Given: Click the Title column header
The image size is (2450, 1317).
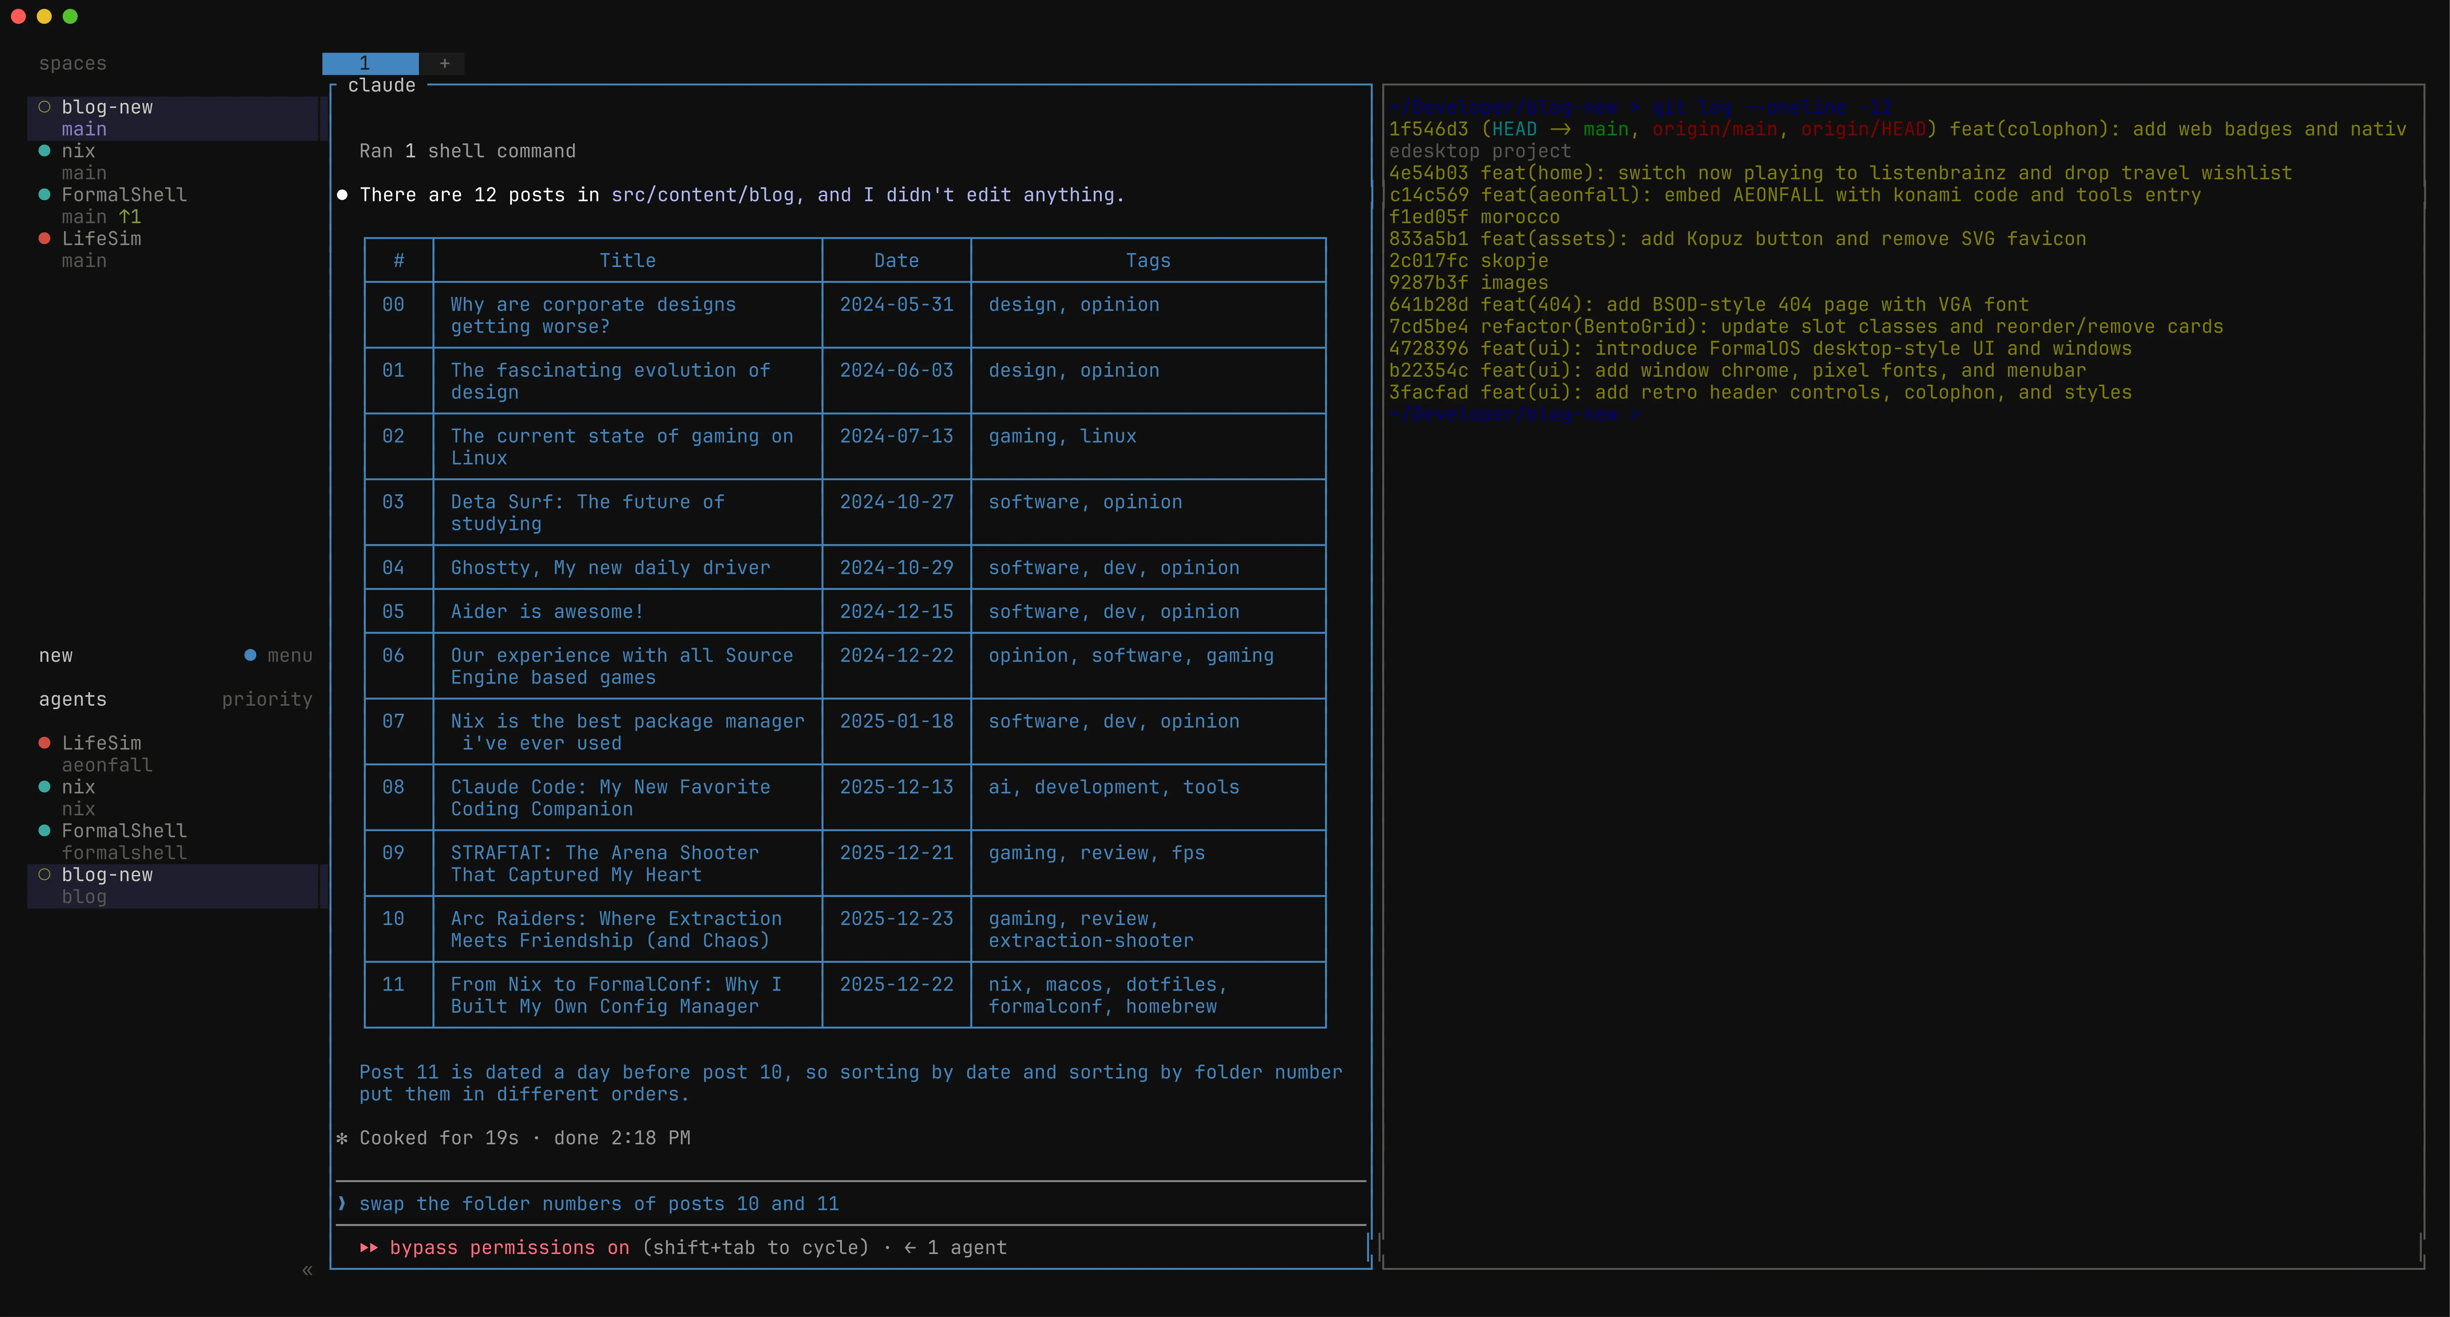Looking at the screenshot, I should [628, 261].
